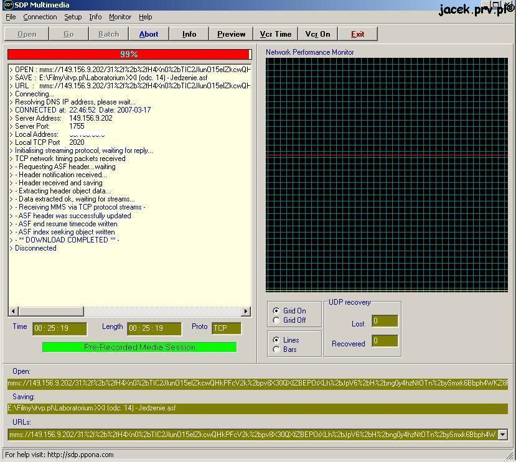Click the Open toolbar button
The image size is (516, 462).
click(x=27, y=34)
